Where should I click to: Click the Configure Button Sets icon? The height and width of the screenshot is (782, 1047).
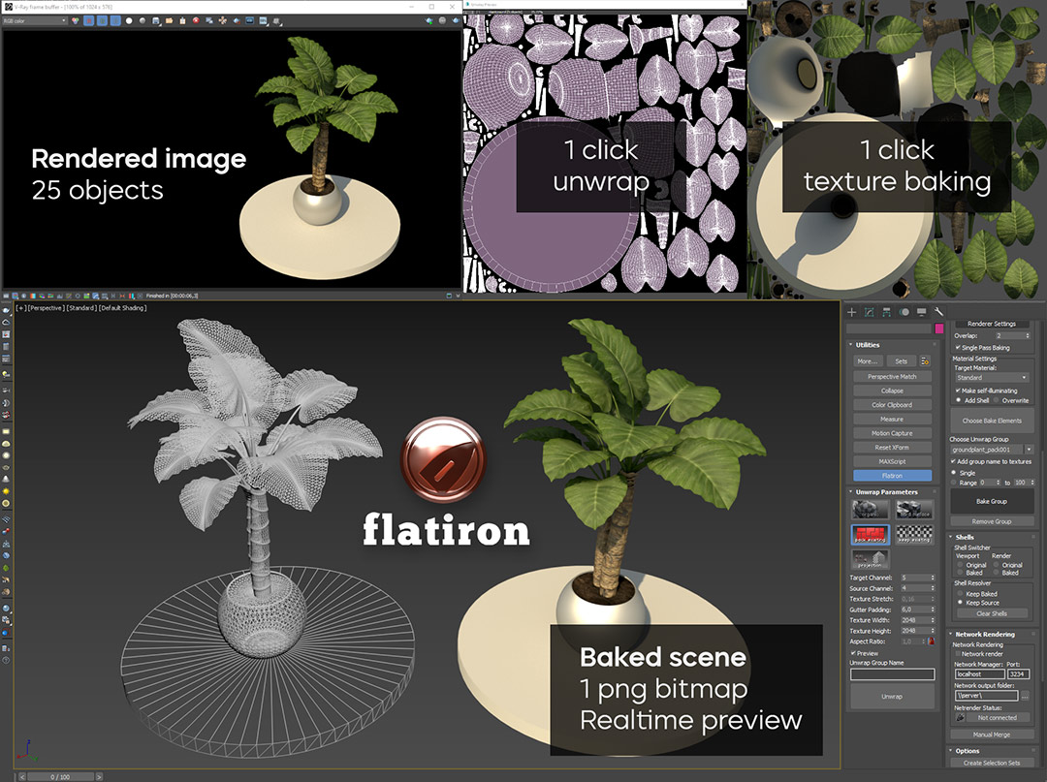click(925, 361)
